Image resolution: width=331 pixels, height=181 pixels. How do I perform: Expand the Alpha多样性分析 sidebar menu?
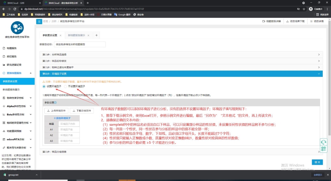17,106
